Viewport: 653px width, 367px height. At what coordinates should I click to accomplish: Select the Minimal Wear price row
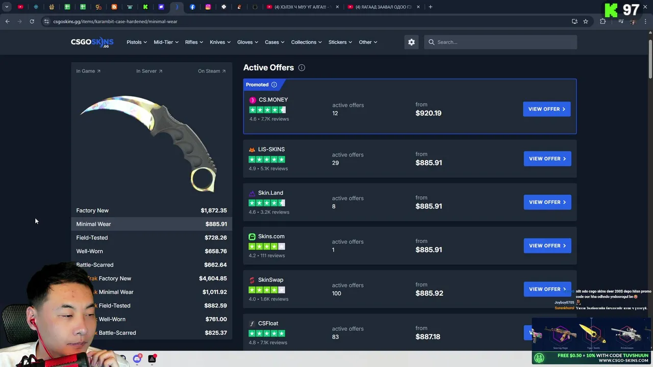[152, 224]
